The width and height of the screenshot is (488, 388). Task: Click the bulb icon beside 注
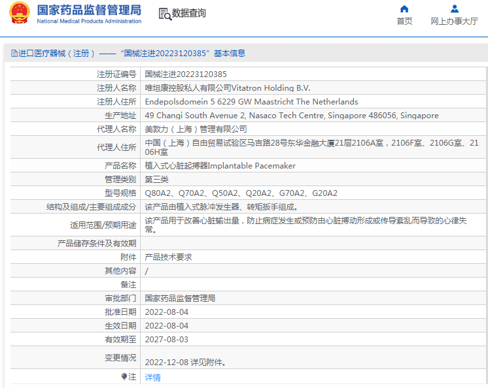click(x=124, y=377)
